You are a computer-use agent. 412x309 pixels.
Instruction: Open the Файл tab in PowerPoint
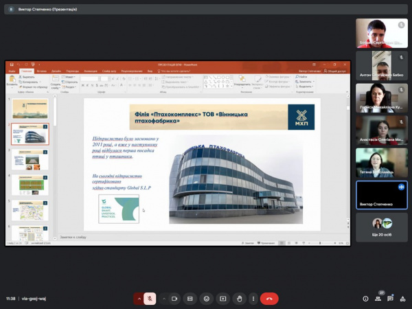click(12, 71)
